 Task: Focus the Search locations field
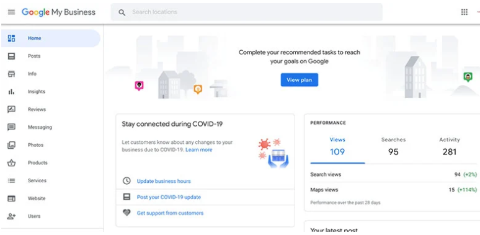pos(246,12)
